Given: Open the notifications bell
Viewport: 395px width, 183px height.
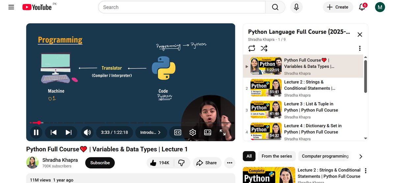Looking at the screenshot, I should coord(362,7).
